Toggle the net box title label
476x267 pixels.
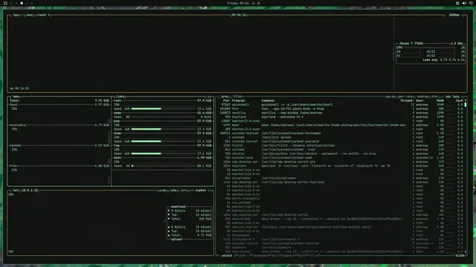[16, 191]
